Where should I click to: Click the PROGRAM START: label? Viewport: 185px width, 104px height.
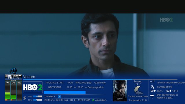(x=55, y=83)
